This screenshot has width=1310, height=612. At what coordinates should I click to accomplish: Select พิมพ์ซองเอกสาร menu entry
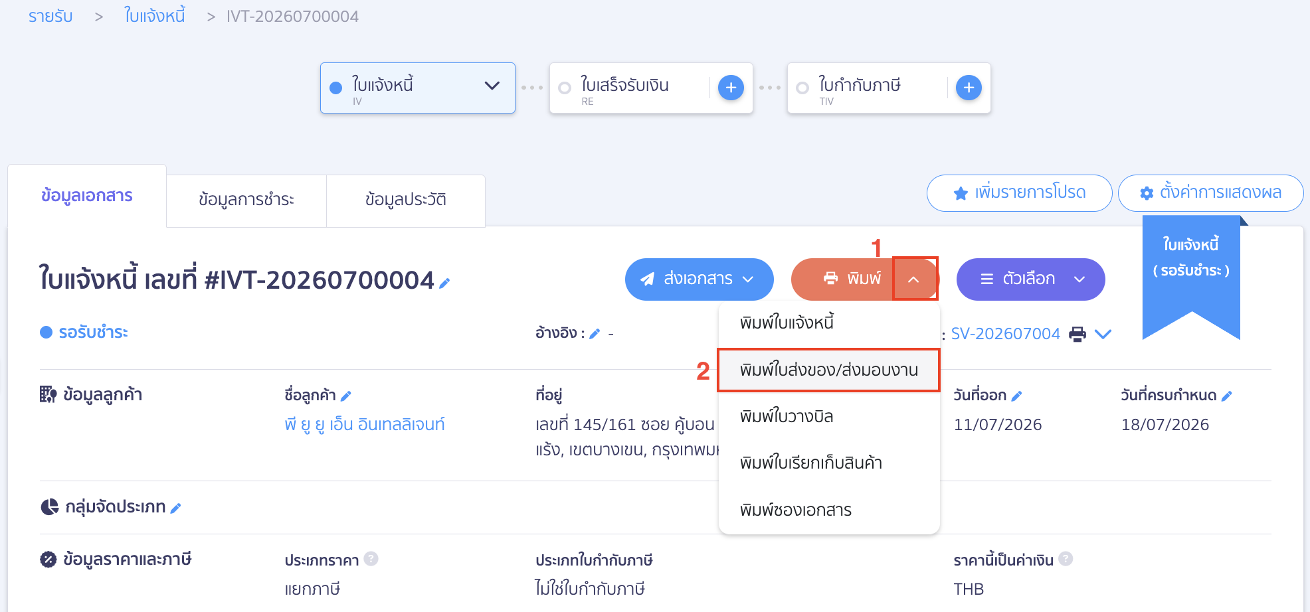coord(829,510)
